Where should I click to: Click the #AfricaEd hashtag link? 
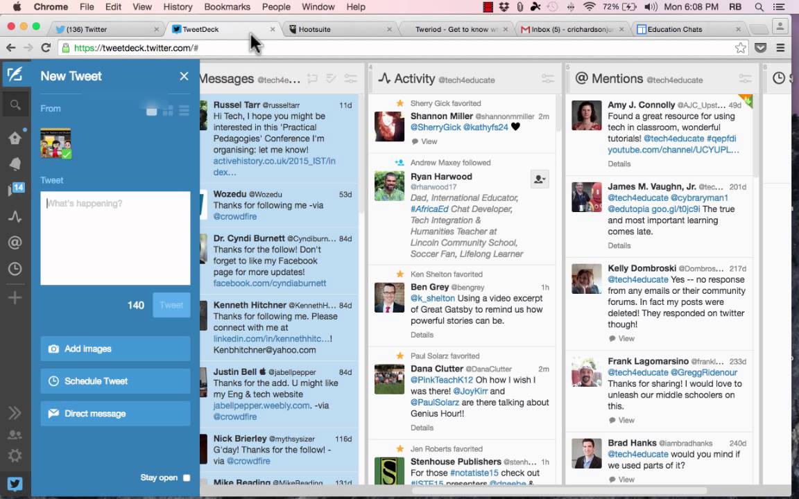coord(429,209)
